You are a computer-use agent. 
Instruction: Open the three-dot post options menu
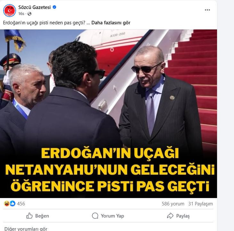(207, 10)
